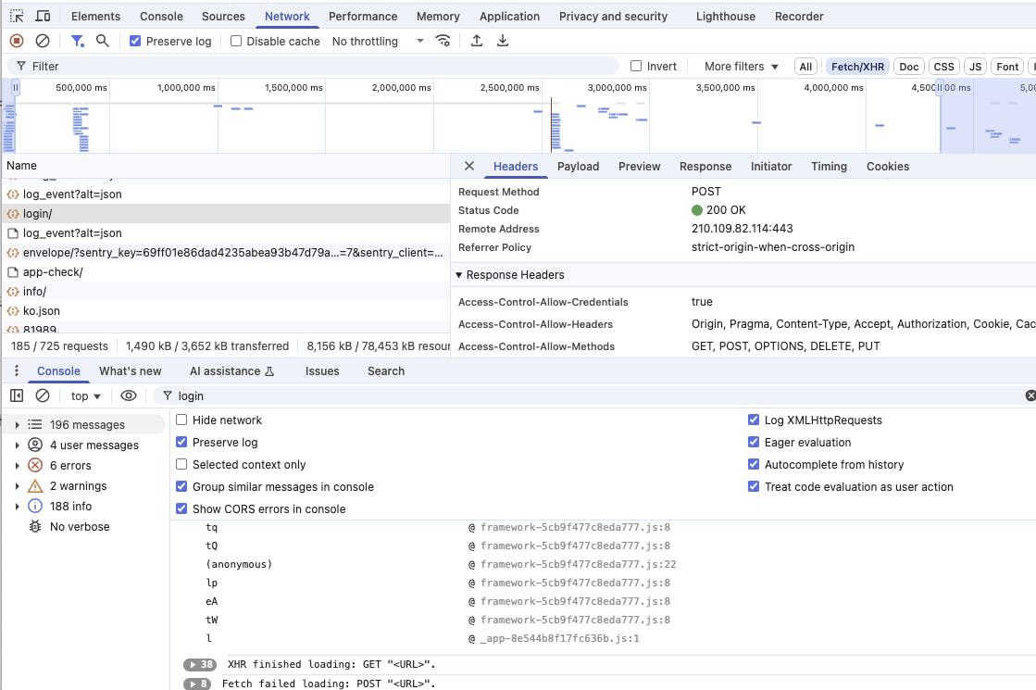Filter by CSS resource type

point(943,66)
